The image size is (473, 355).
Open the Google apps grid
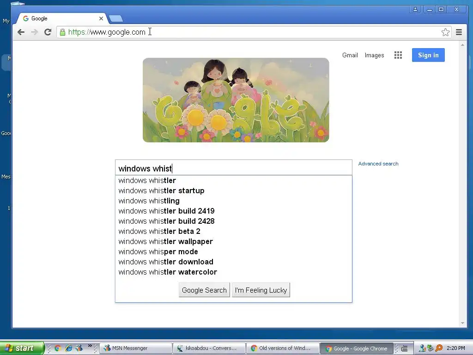coord(398,55)
